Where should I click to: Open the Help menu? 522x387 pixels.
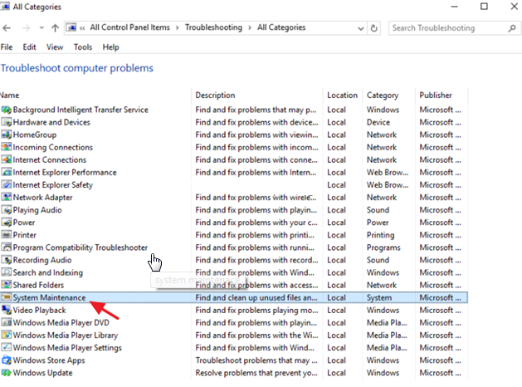[x=111, y=47]
